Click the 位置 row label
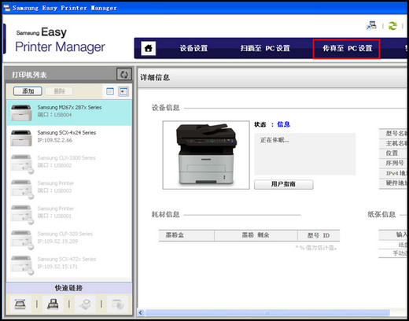 click(x=392, y=153)
